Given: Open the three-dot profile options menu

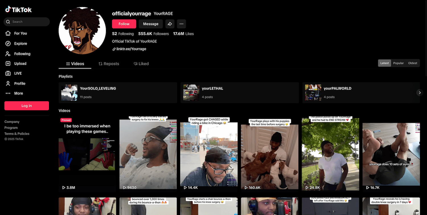Looking at the screenshot, I should pyautogui.click(x=181, y=24).
